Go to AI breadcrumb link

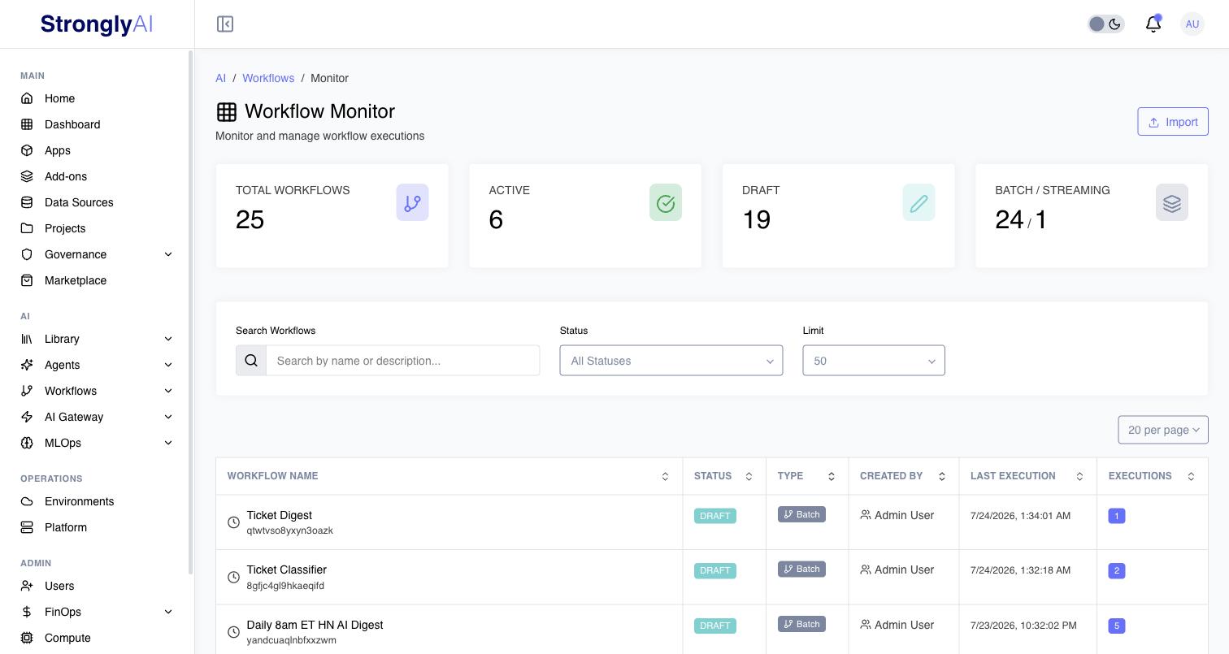(x=220, y=78)
